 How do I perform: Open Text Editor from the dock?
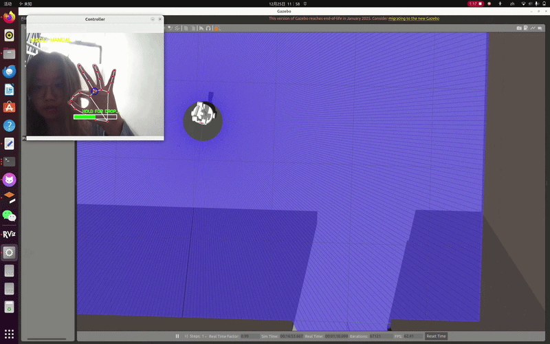[x=9, y=144]
